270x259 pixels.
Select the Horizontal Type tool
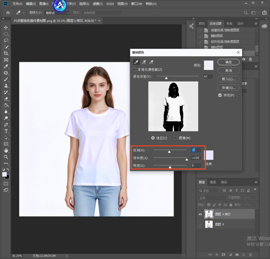click(6, 131)
